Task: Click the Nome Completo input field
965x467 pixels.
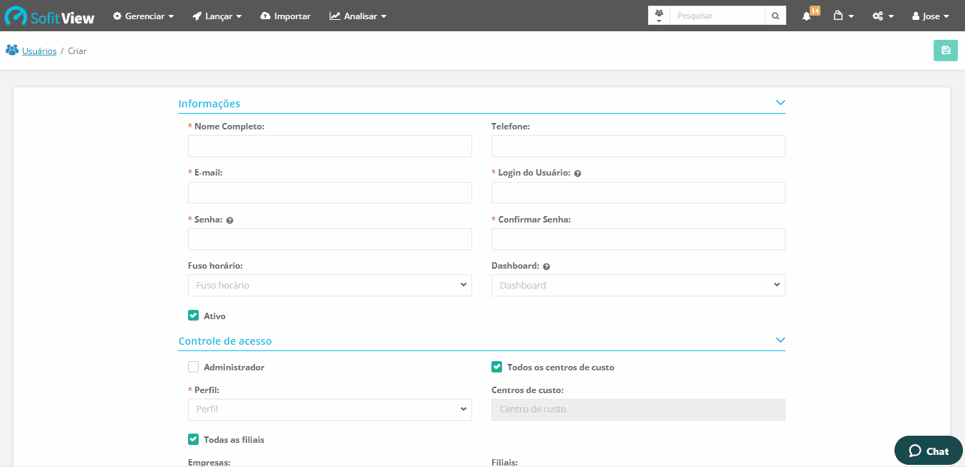Action: tap(330, 146)
